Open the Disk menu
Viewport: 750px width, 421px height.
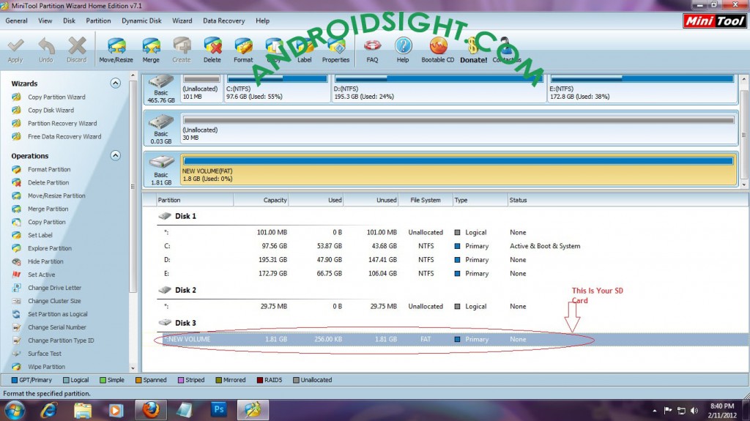pyautogui.click(x=70, y=21)
